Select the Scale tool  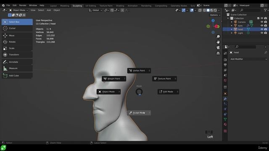pos(17,48)
